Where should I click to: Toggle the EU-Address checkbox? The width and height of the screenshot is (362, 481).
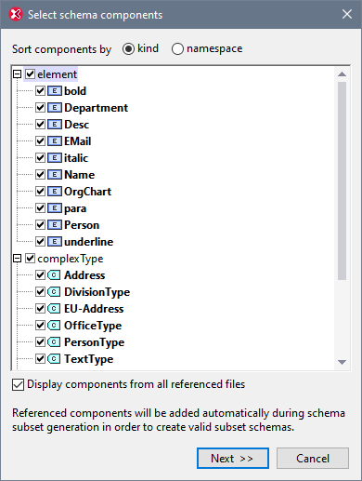[40, 309]
